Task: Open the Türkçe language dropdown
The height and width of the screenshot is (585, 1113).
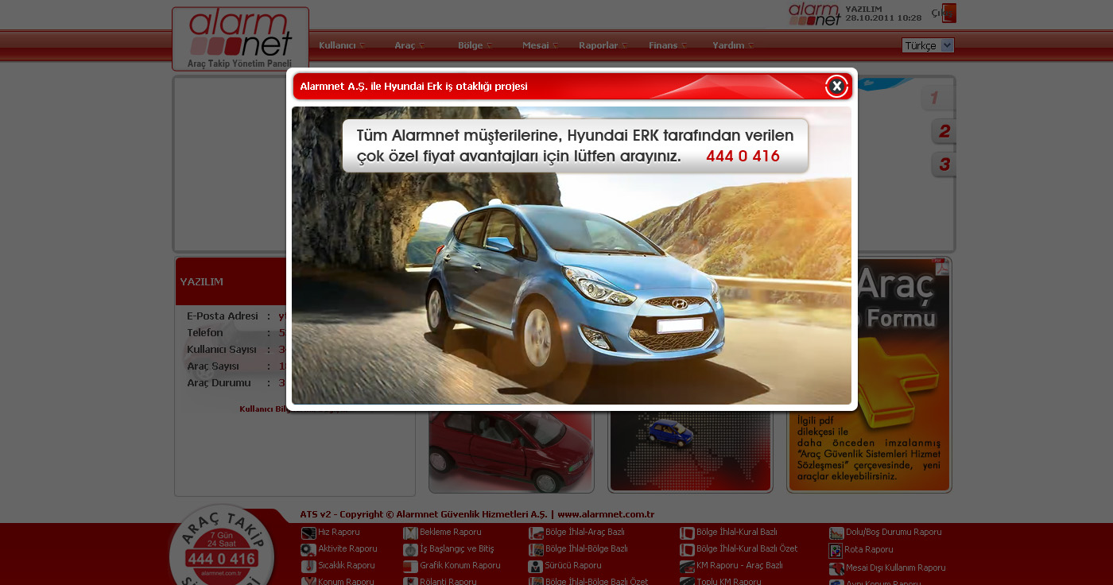Action: (x=928, y=45)
